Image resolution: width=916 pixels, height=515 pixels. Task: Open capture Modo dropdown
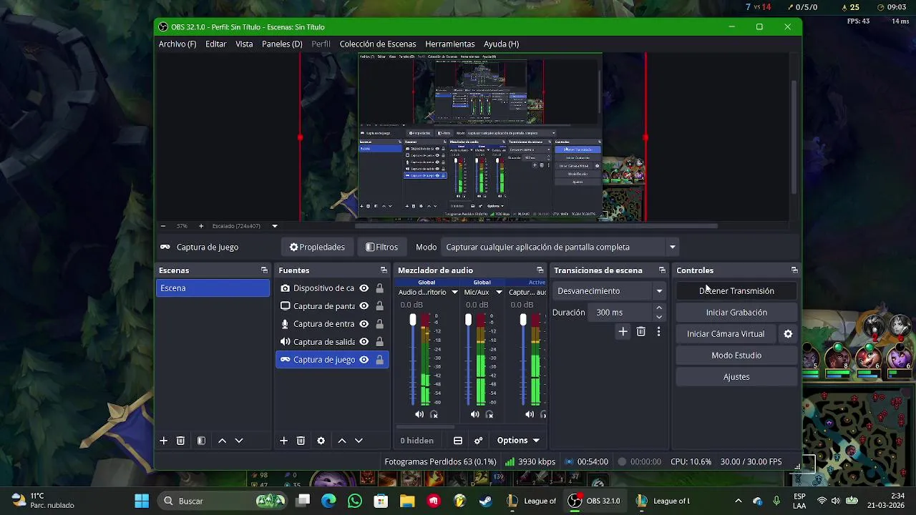(x=560, y=247)
